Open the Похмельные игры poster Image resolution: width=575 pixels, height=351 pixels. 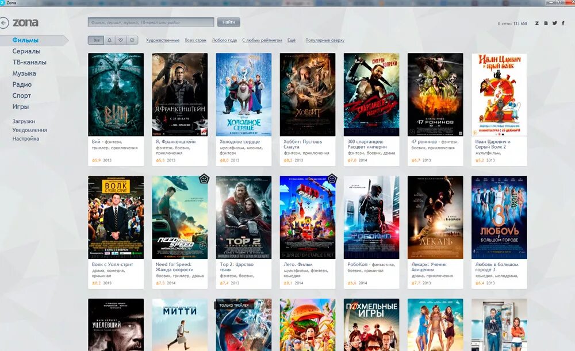click(371, 325)
